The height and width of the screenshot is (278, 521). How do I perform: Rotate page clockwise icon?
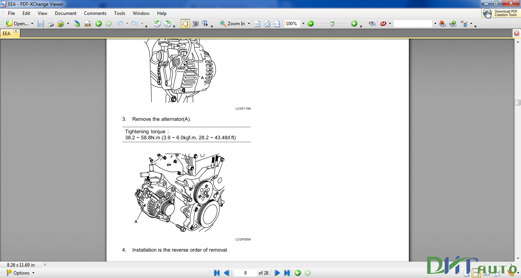pos(167,24)
